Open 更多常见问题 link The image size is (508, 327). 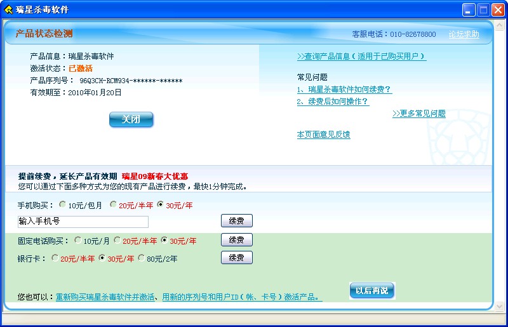[x=419, y=114]
